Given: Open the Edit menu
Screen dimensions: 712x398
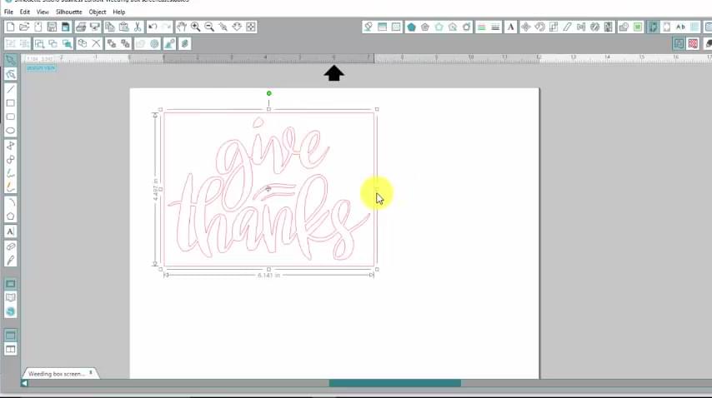Looking at the screenshot, I should 24,12.
